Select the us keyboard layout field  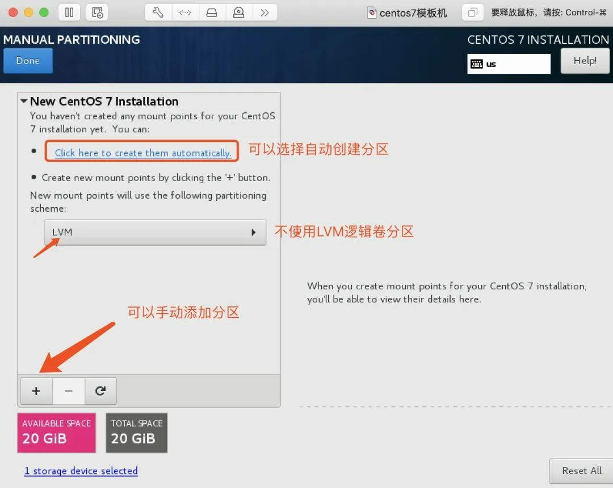(x=509, y=64)
